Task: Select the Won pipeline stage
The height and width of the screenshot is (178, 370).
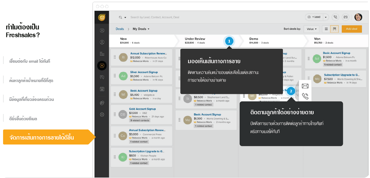Action: pos(336,41)
